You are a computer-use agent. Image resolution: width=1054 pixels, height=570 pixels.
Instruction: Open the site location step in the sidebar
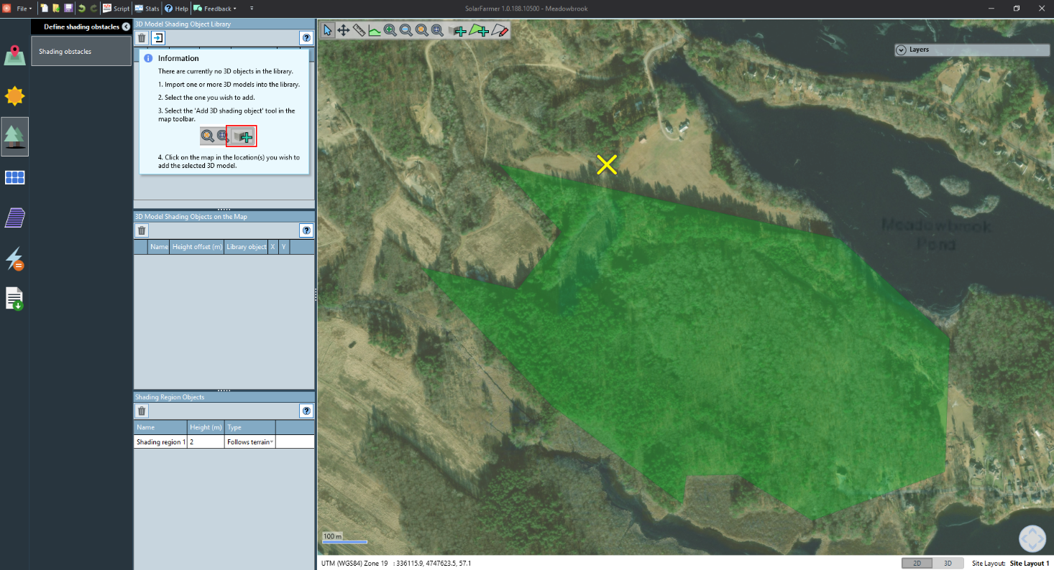click(x=15, y=55)
